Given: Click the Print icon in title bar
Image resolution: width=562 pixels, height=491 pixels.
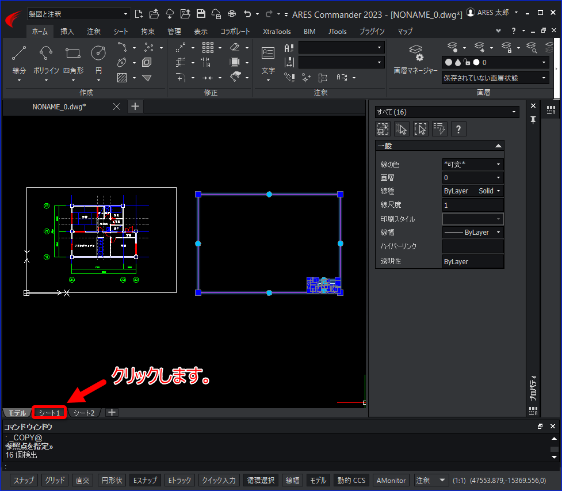Looking at the screenshot, I should [x=232, y=14].
